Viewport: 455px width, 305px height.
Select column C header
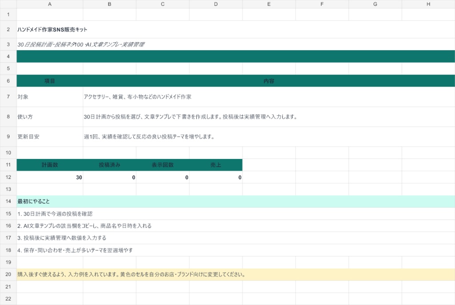click(x=163, y=4)
